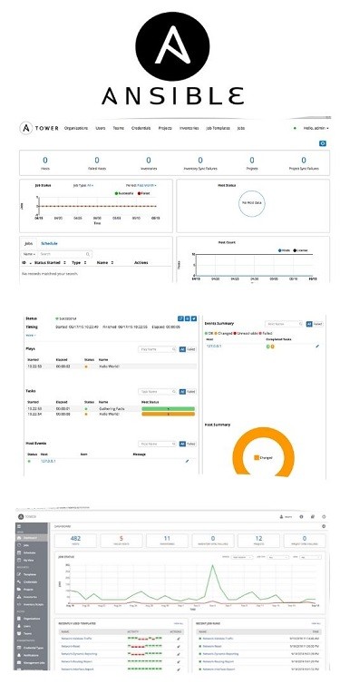Viewport: 340px width, 684px height.
Task: Open the Credentials menu in the top navigation
Action: (x=141, y=128)
